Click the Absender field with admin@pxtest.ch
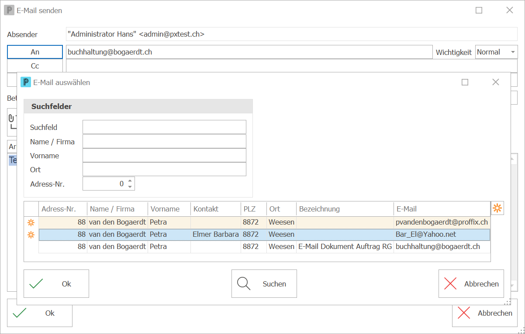 point(292,34)
